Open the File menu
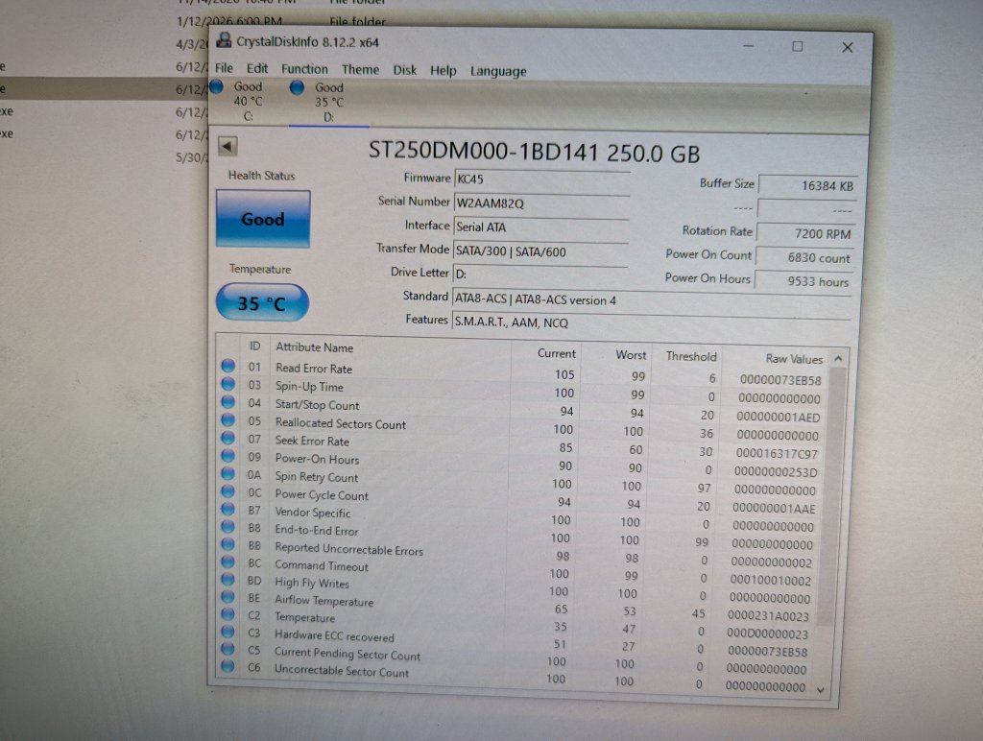 tap(224, 68)
